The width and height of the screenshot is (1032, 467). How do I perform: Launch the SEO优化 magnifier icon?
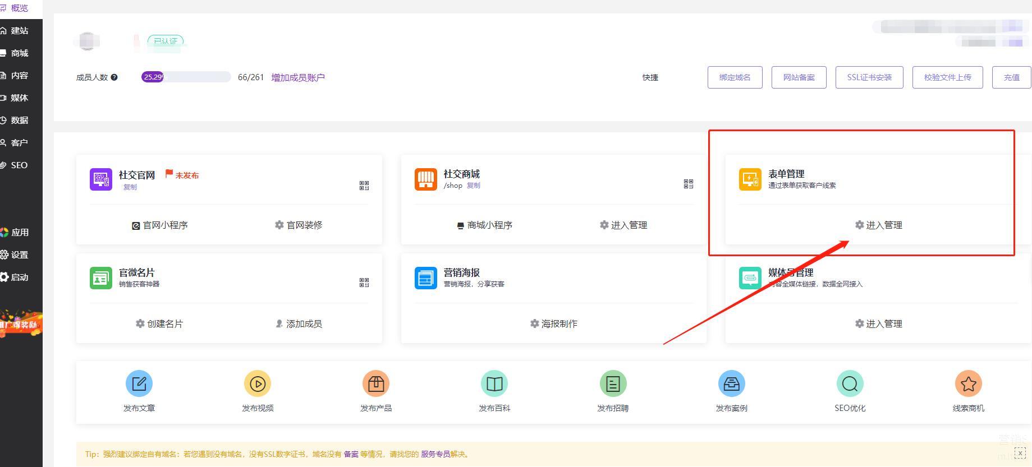coord(850,384)
